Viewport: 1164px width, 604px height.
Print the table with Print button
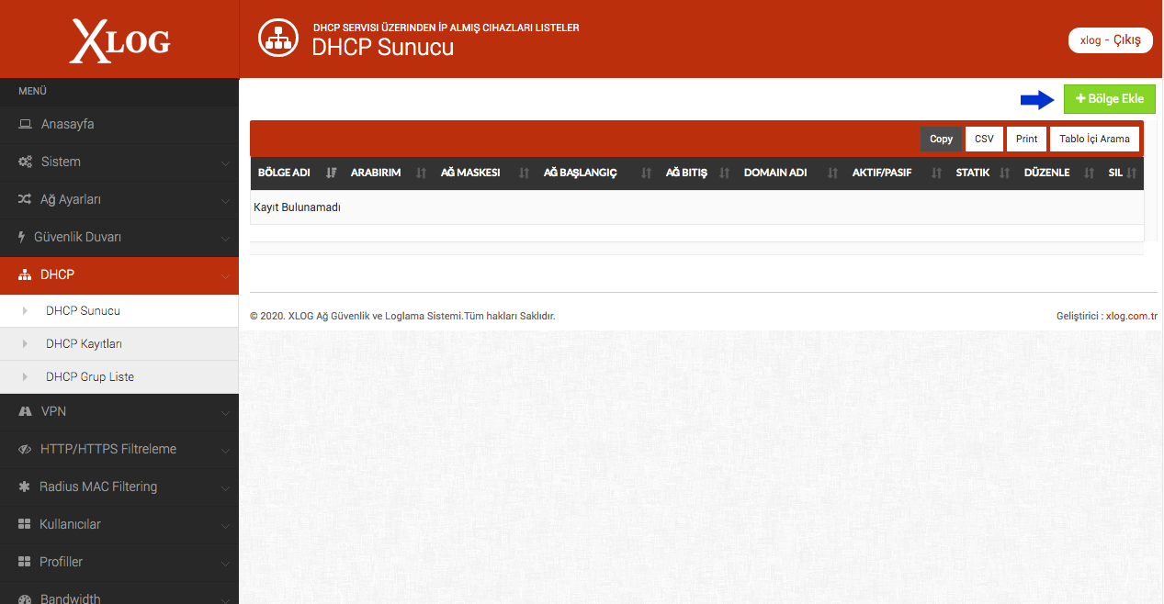(x=1026, y=139)
